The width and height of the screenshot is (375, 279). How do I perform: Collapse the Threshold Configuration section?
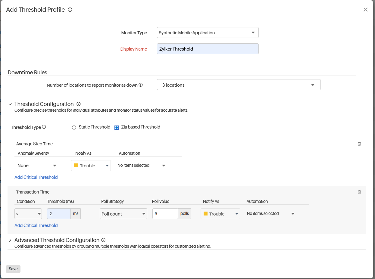10,104
